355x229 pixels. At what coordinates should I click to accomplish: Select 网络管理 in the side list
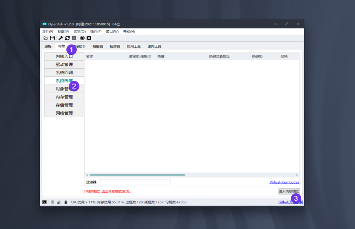(64, 113)
